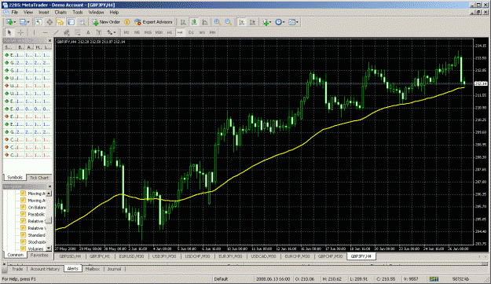Open the Profiles toolbar icon
491x284 pixels.
23,22
